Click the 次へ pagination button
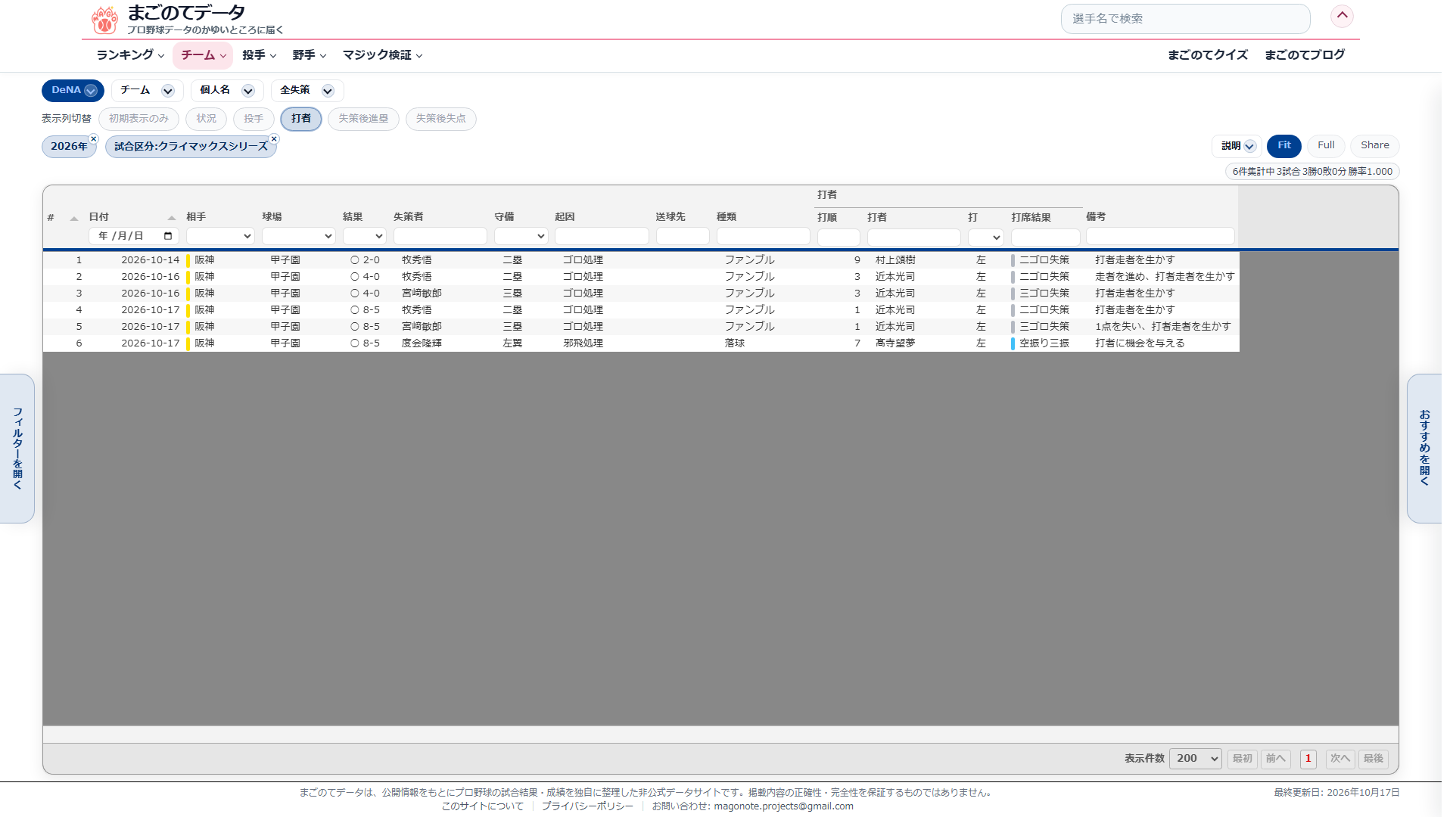Image resolution: width=1453 pixels, height=817 pixels. pyautogui.click(x=1339, y=759)
